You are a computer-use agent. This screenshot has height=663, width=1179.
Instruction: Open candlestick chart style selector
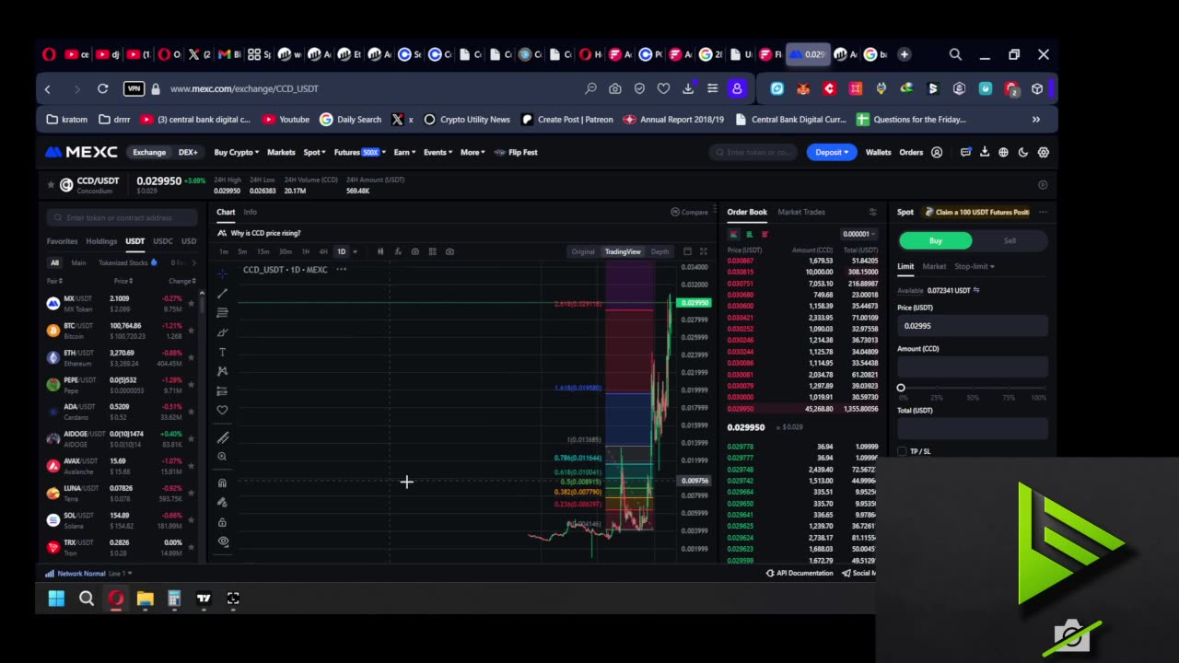(x=380, y=251)
